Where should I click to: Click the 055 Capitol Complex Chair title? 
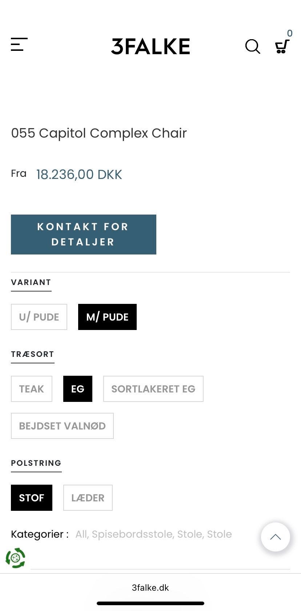[99, 133]
